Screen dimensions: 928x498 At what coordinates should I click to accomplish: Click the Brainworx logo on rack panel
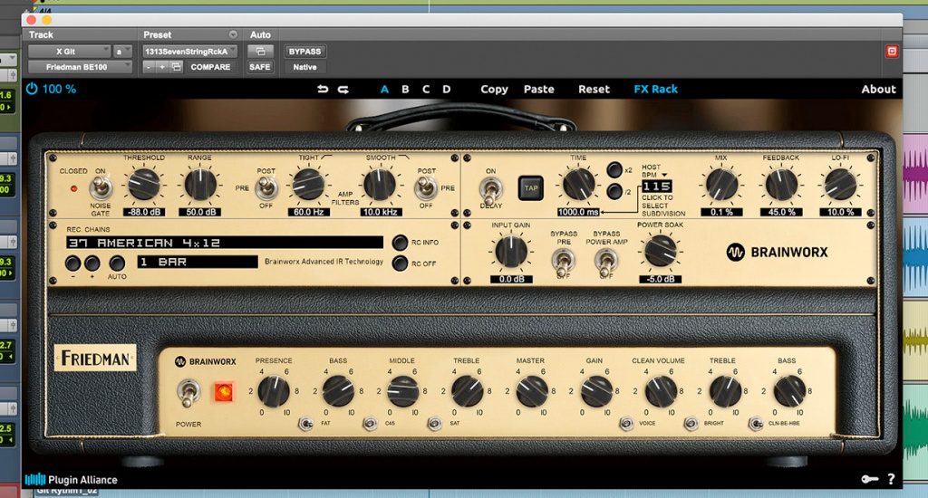pos(777,253)
